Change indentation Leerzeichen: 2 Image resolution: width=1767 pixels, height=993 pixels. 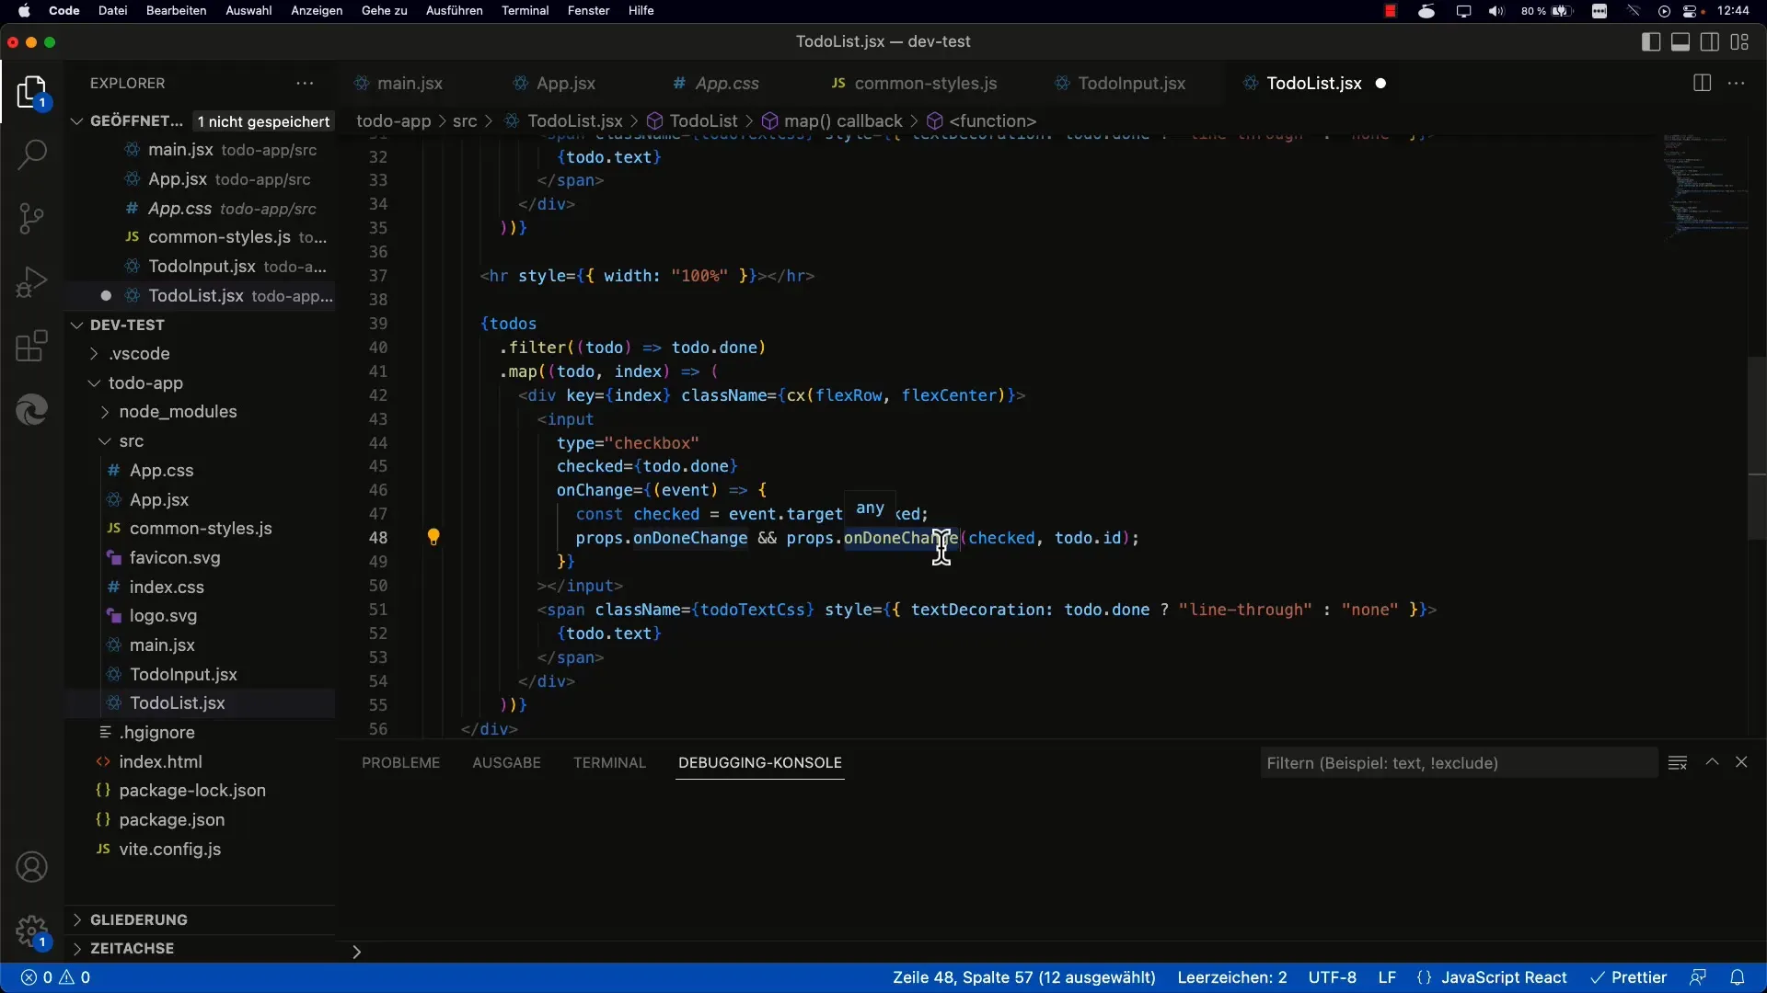coord(1232,977)
